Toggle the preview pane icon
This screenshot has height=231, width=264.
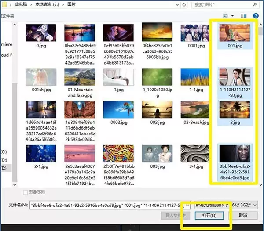pyautogui.click(x=244, y=16)
